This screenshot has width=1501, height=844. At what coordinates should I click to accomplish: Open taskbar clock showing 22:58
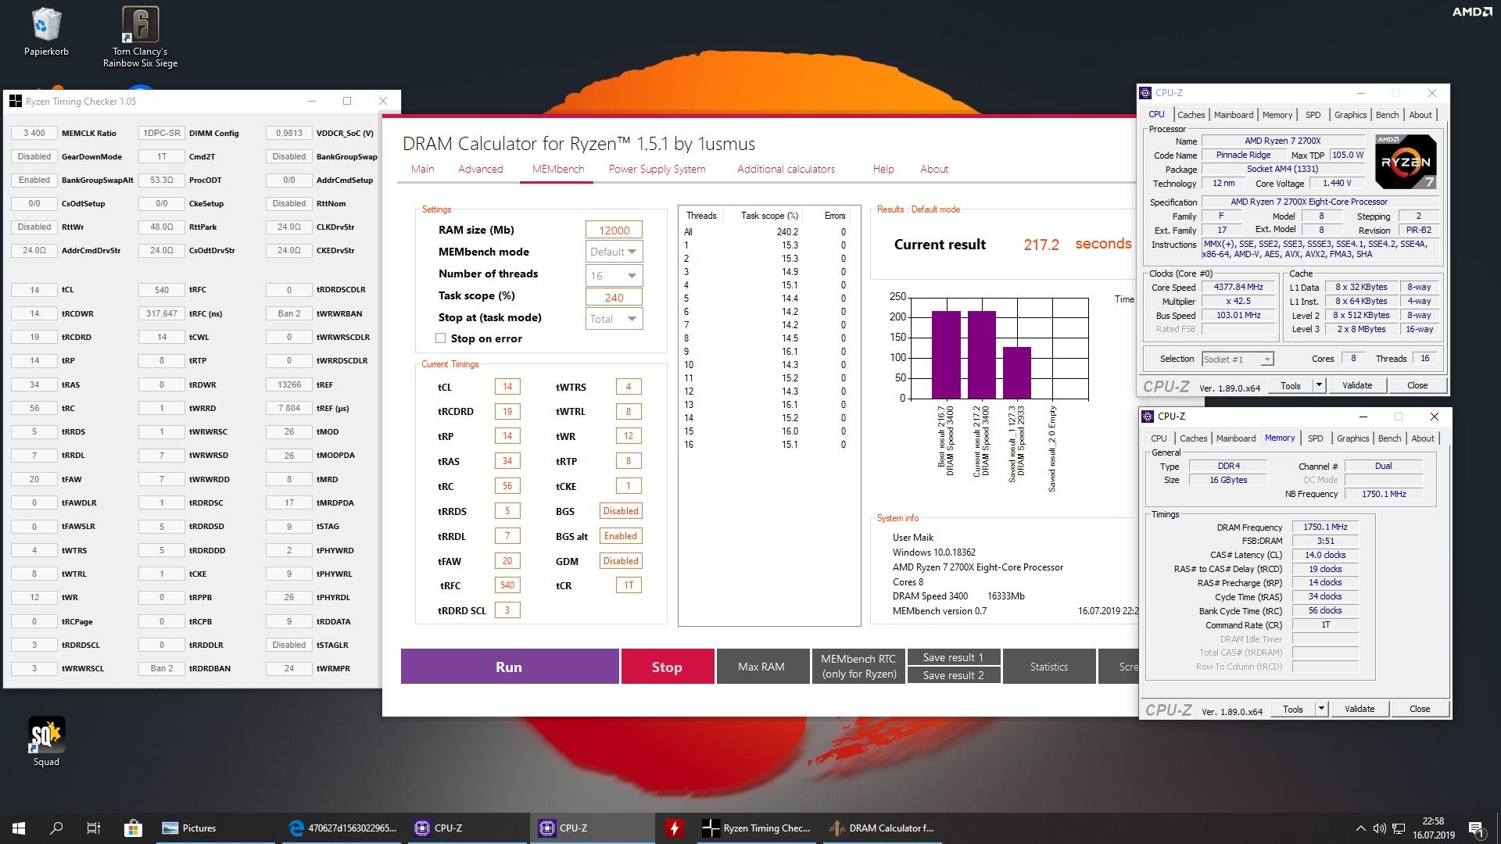(1433, 828)
